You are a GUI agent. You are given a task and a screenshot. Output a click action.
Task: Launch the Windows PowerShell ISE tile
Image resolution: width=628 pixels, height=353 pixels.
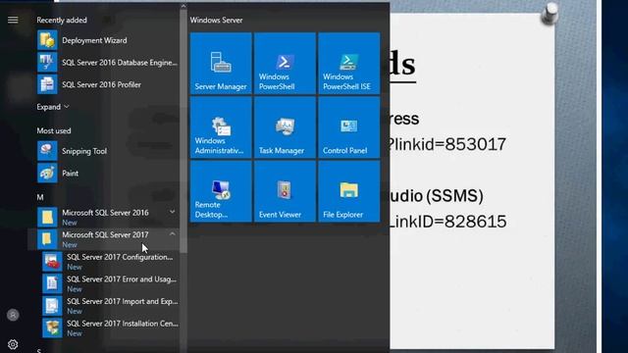coord(349,63)
